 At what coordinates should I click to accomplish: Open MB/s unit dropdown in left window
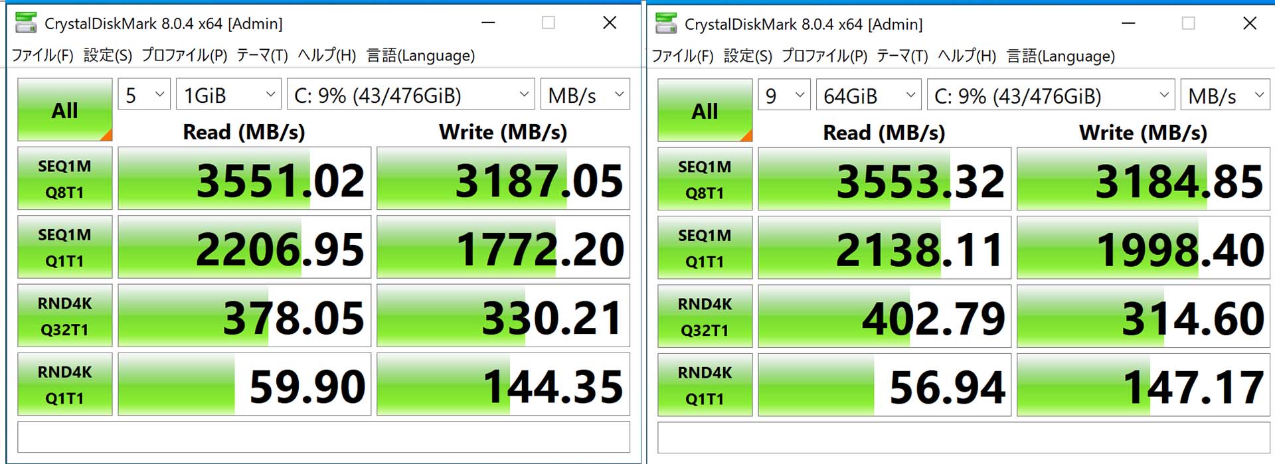click(585, 94)
